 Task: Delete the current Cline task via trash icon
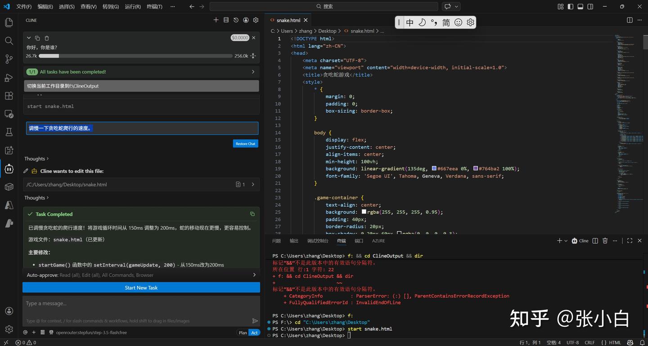click(x=47, y=38)
